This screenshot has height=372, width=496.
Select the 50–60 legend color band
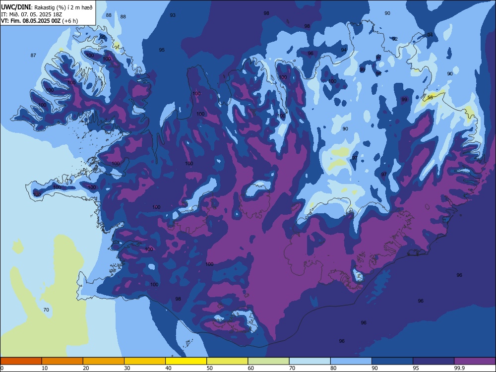228,361
